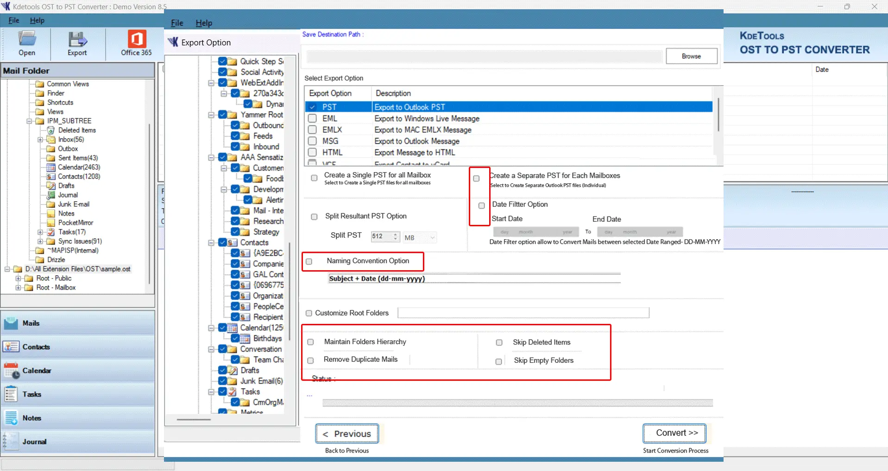The width and height of the screenshot is (888, 471).
Task: Enable Create a Single PST for all Mailbox
Action: 315,178
